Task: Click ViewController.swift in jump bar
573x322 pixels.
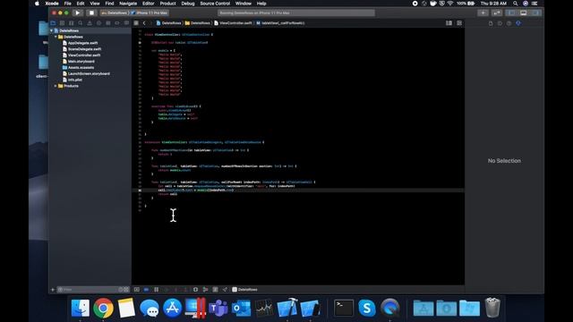Action: [x=233, y=23]
